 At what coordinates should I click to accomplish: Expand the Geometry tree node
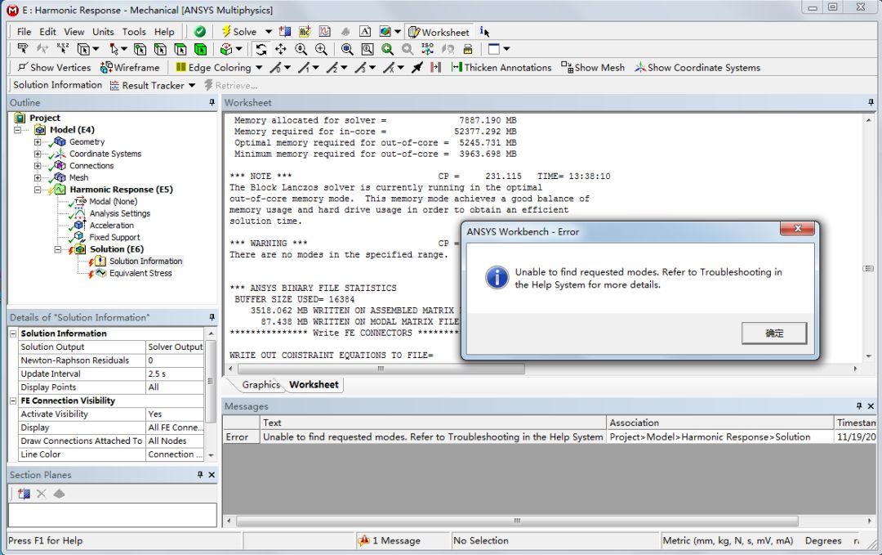tap(37, 142)
